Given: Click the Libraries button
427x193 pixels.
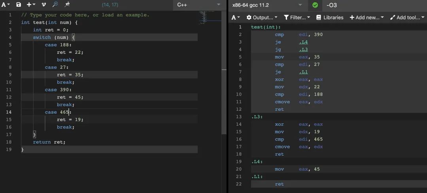Looking at the screenshot, I should (x=330, y=17).
